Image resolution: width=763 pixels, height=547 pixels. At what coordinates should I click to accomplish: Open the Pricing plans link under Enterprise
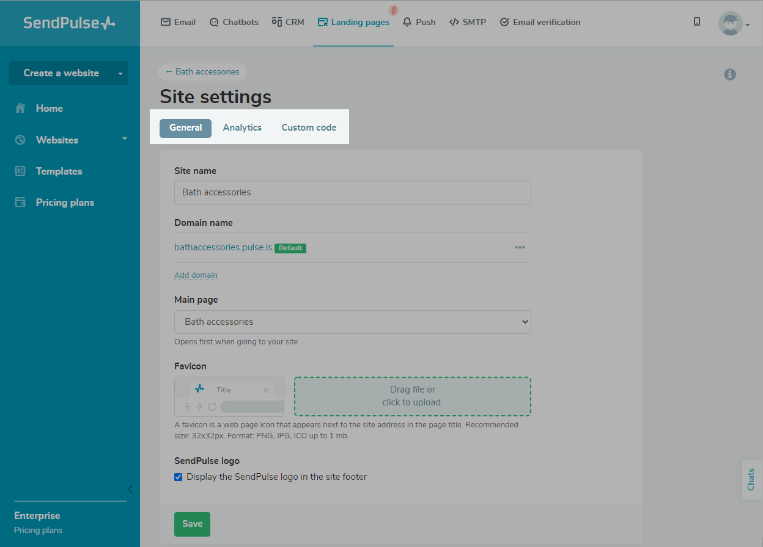(x=38, y=530)
